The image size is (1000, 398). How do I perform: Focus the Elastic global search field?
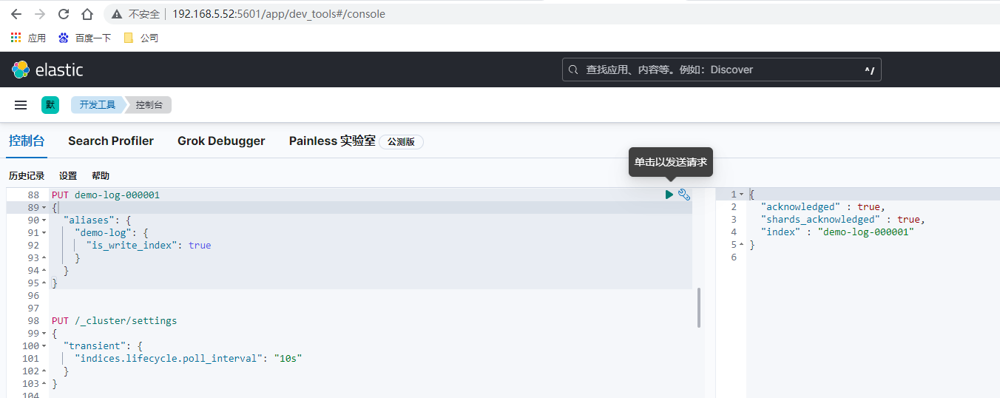[722, 70]
